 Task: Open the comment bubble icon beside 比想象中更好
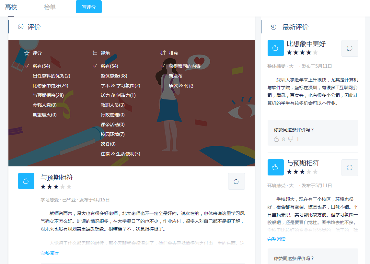pyautogui.click(x=350, y=48)
